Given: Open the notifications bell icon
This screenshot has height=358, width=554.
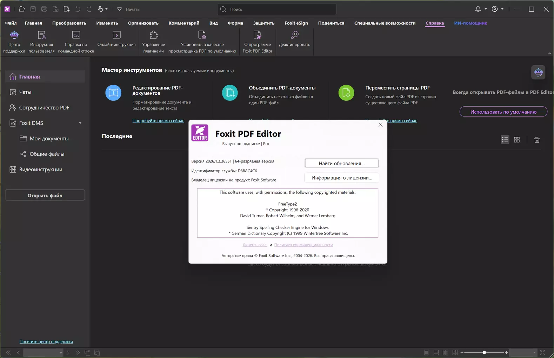Looking at the screenshot, I should click(478, 9).
